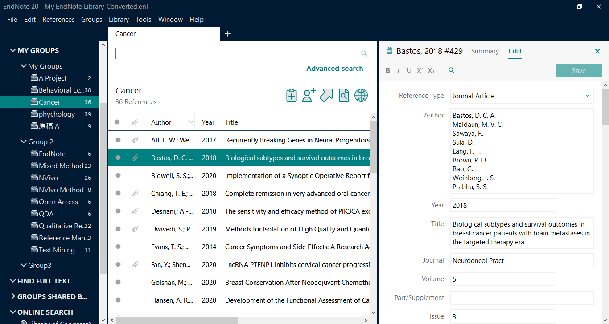Viewport: 609px width, 324px height.
Task: Click the new reference clipboard icon
Action: (x=291, y=95)
